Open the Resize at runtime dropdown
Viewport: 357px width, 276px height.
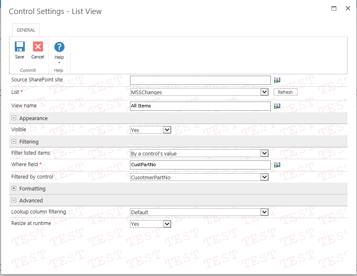tap(151, 224)
